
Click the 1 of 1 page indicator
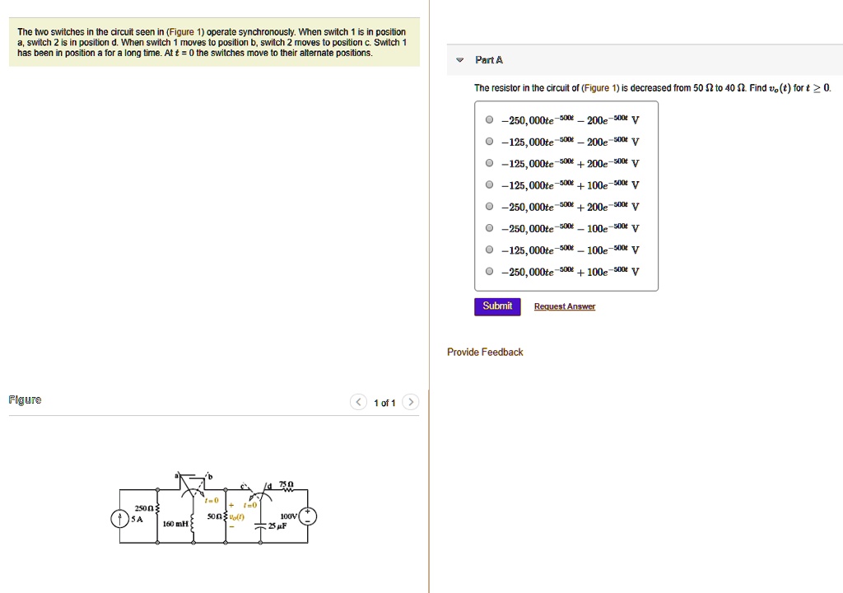[384, 403]
